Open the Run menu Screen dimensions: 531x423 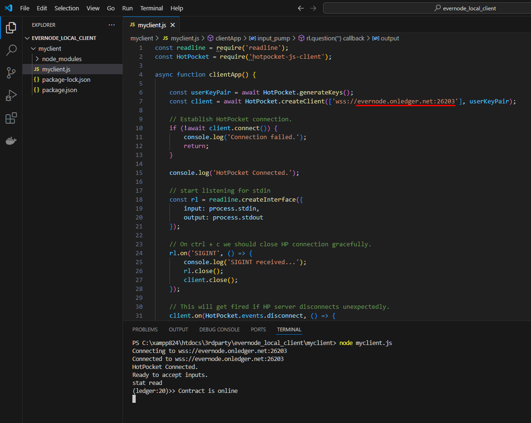tap(127, 8)
